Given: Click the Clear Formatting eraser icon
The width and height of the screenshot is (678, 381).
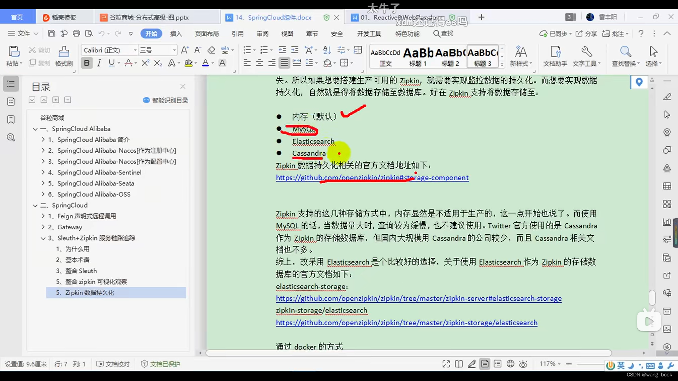Looking at the screenshot, I should [211, 50].
